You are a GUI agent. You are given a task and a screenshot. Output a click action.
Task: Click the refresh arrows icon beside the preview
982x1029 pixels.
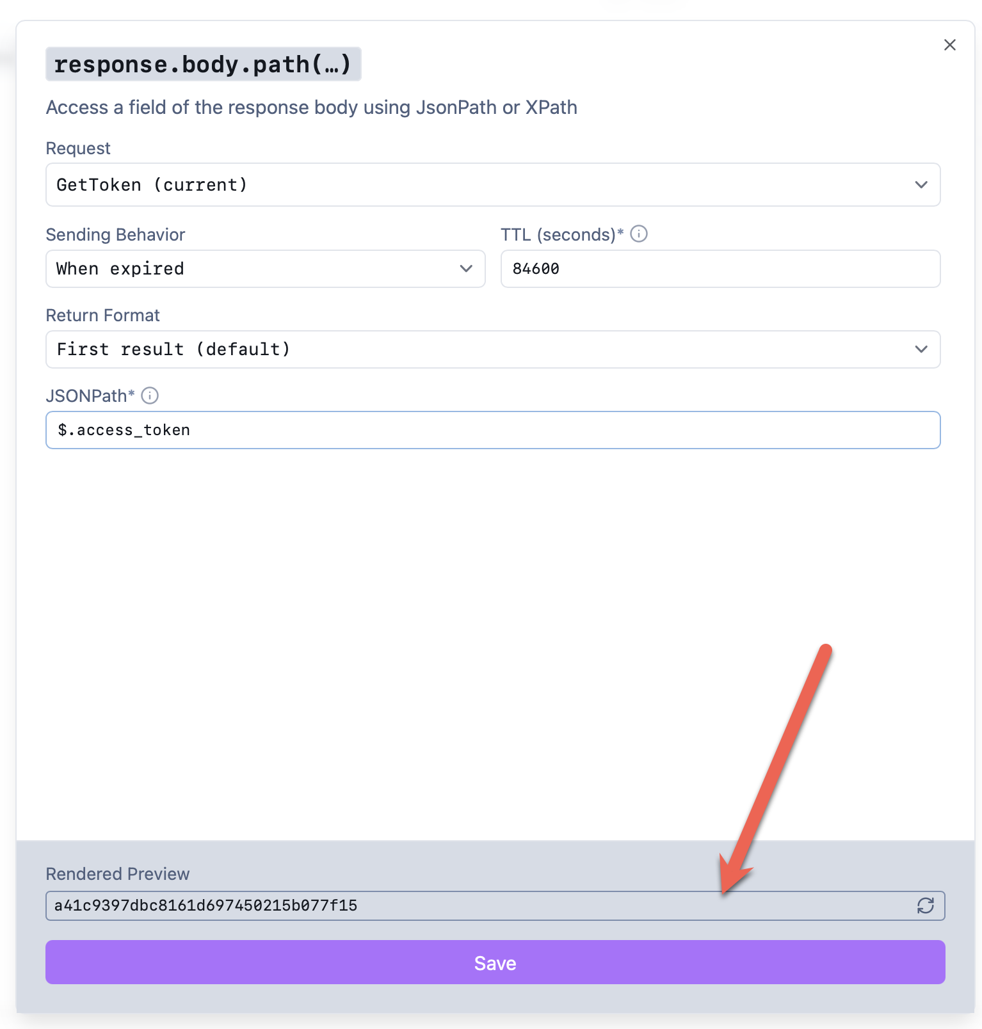point(926,905)
